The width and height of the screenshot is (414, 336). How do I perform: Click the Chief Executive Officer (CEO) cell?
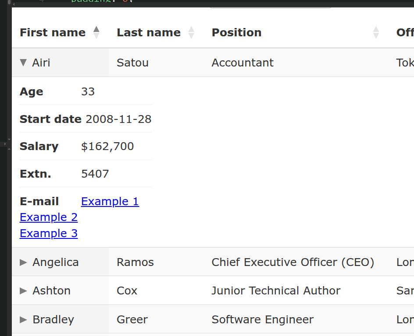(296, 262)
